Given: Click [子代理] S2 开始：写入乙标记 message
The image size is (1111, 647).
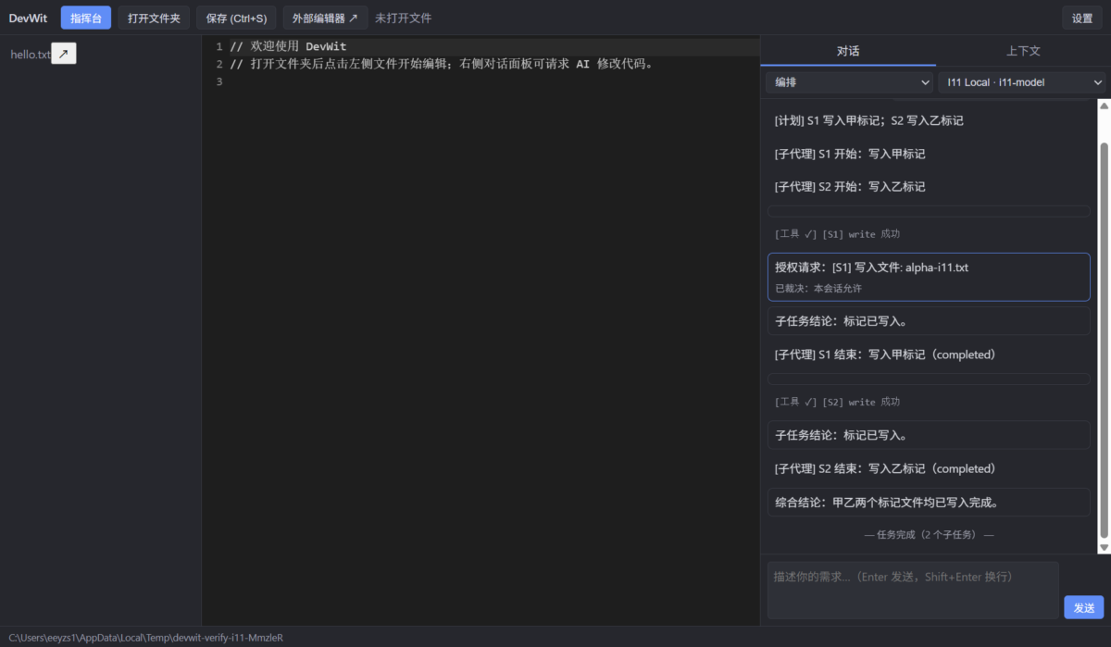Looking at the screenshot, I should pyautogui.click(x=850, y=186).
